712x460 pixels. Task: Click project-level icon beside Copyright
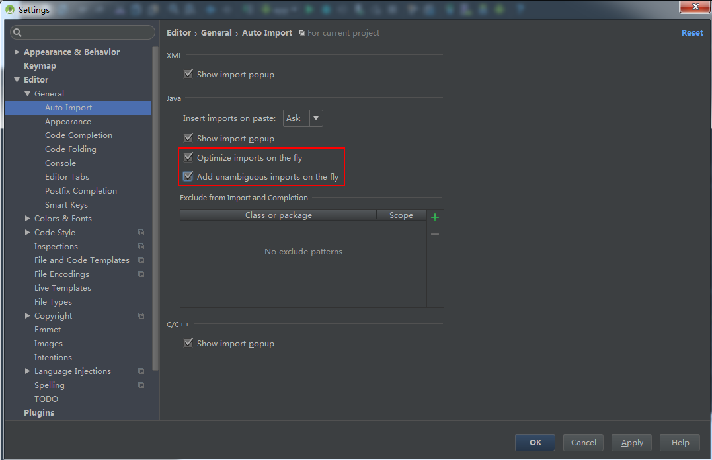pyautogui.click(x=141, y=316)
